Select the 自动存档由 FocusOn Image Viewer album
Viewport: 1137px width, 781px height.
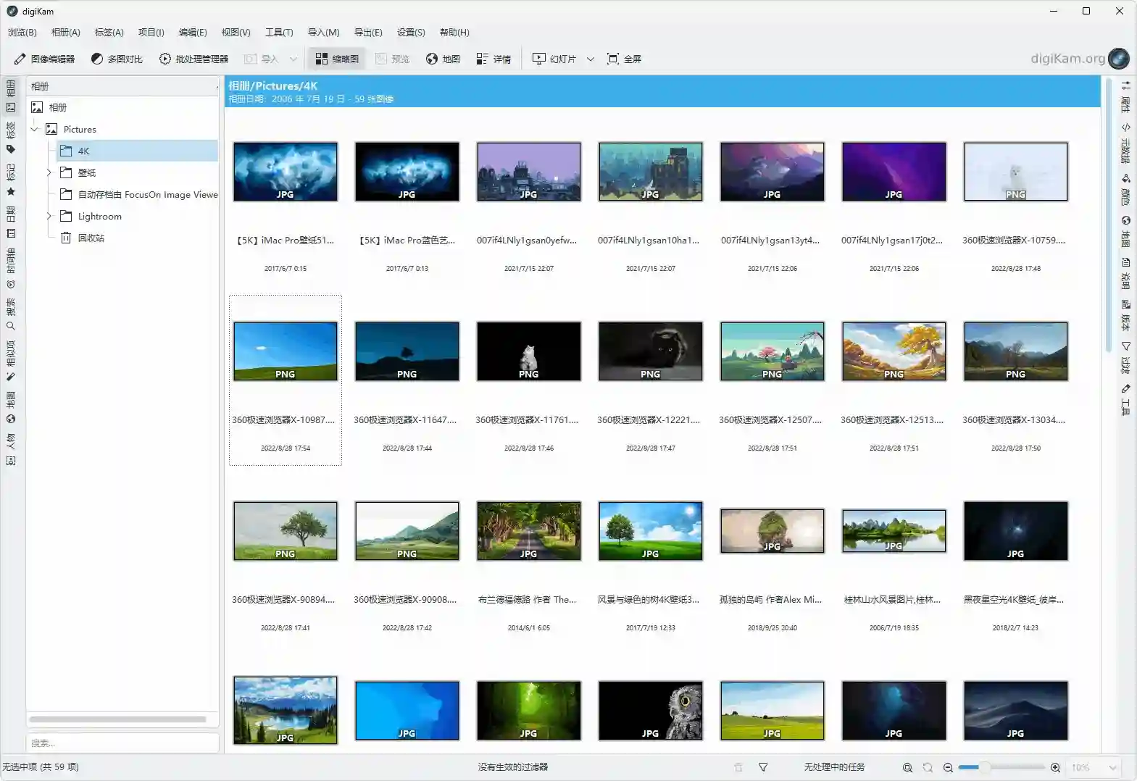138,194
